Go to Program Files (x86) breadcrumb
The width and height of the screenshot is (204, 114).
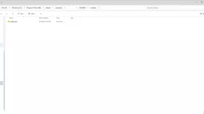(x=34, y=8)
